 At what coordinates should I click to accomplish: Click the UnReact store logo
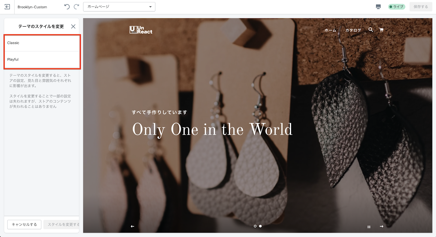point(141,30)
